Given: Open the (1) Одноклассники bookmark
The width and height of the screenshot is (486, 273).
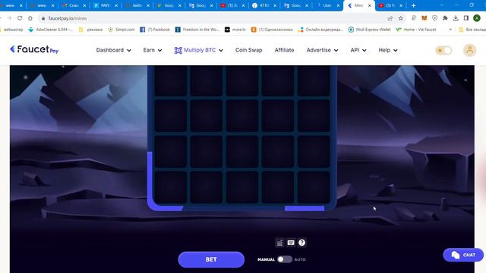Looking at the screenshot, I should pyautogui.click(x=272, y=30).
